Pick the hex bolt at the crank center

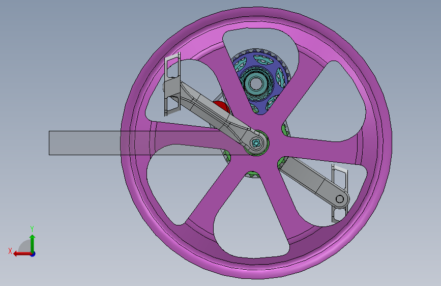pos(256,144)
